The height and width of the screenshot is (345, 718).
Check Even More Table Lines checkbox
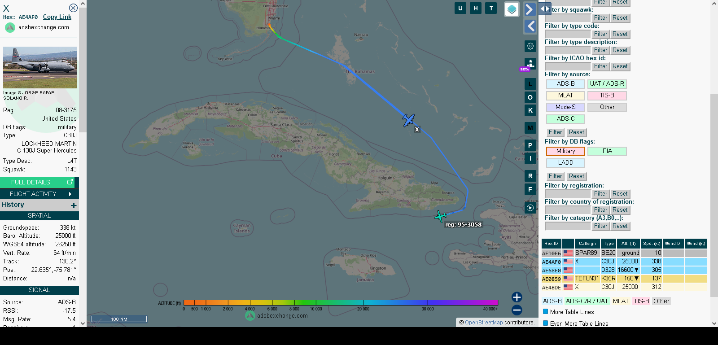(546, 323)
